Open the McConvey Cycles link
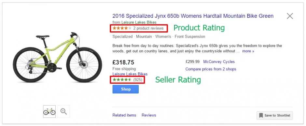 click(x=219, y=62)
